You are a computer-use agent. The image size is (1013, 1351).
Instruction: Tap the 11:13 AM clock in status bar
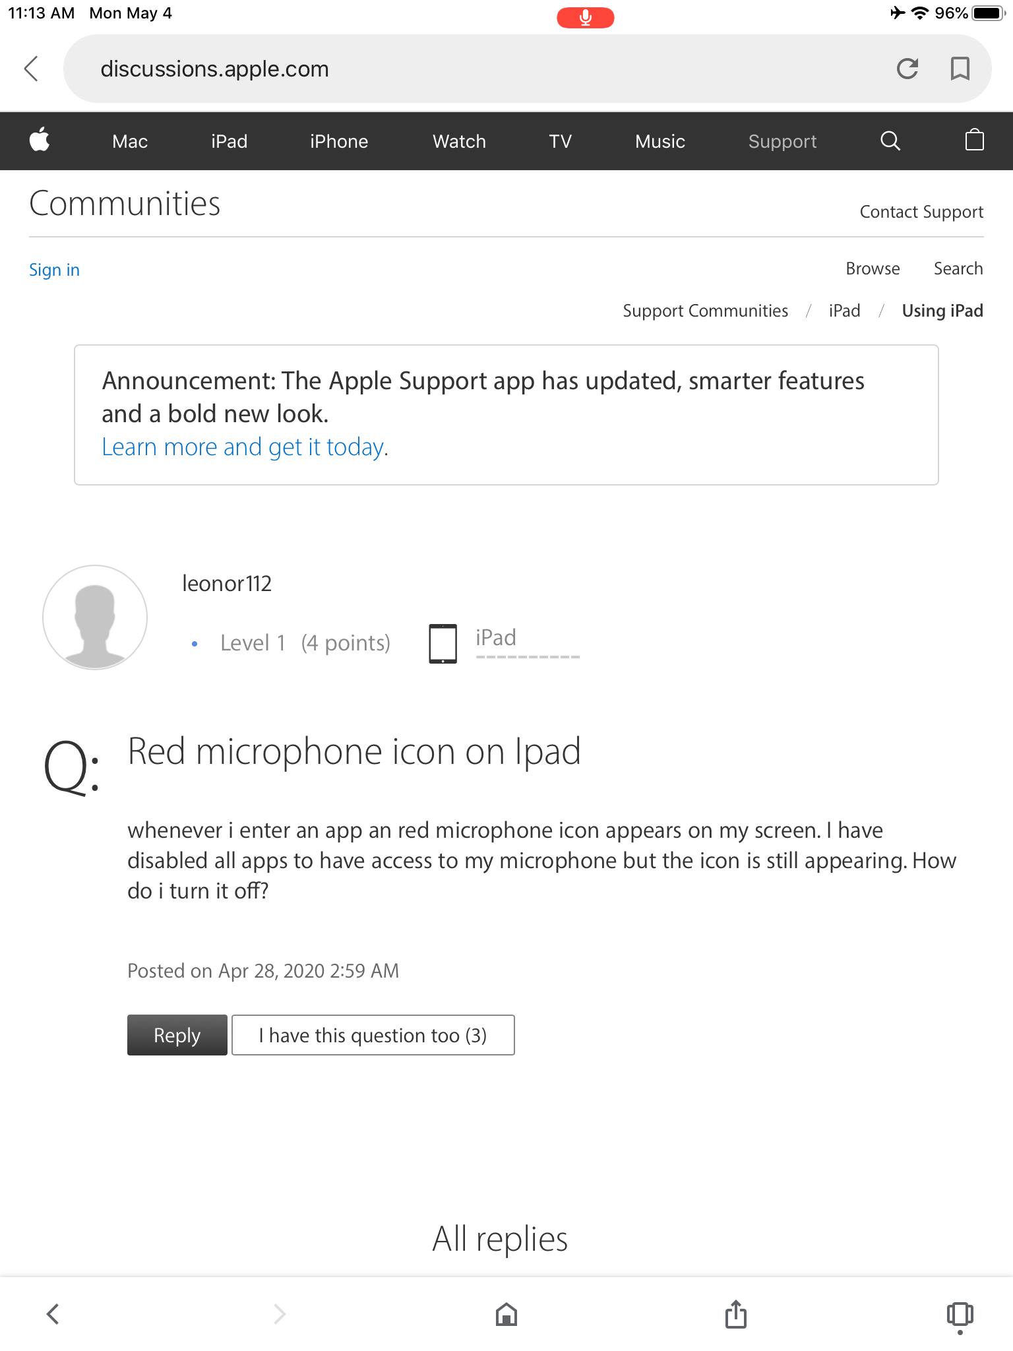pos(41,13)
